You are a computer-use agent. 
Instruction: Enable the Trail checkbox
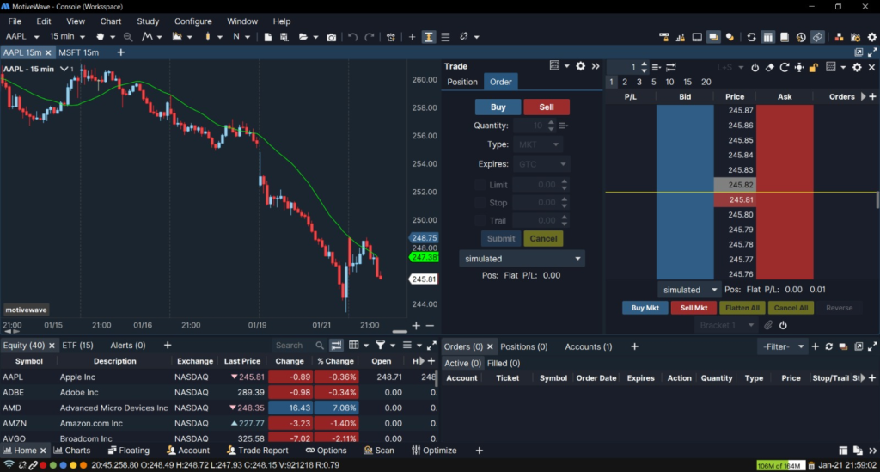(480, 221)
